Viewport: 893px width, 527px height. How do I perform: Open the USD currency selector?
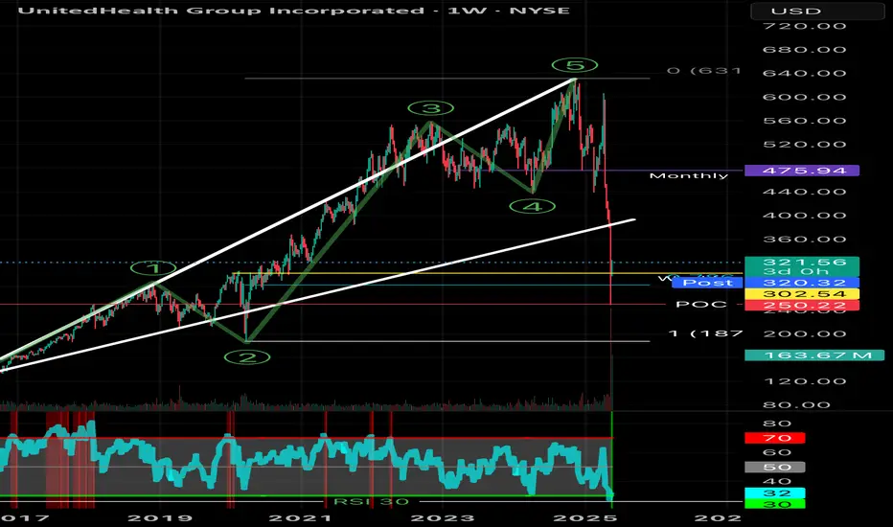[817, 11]
